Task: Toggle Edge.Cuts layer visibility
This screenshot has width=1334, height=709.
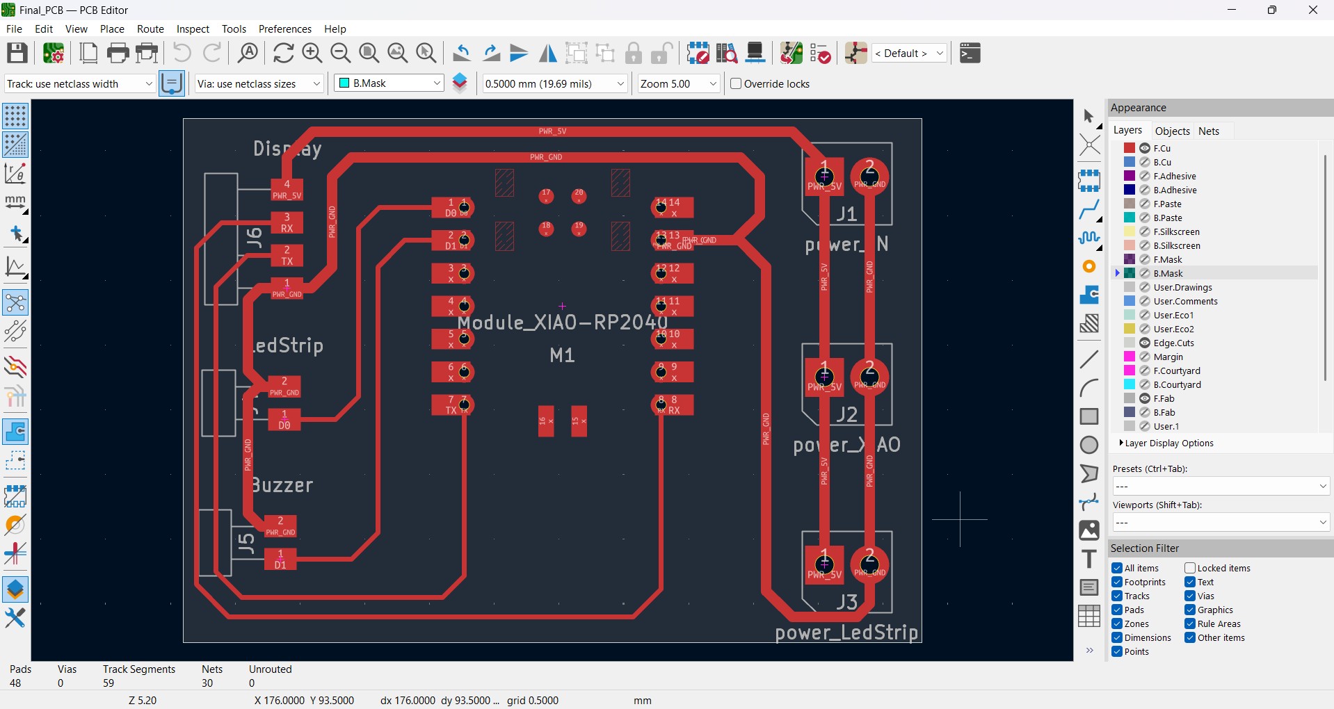Action: click(x=1145, y=343)
